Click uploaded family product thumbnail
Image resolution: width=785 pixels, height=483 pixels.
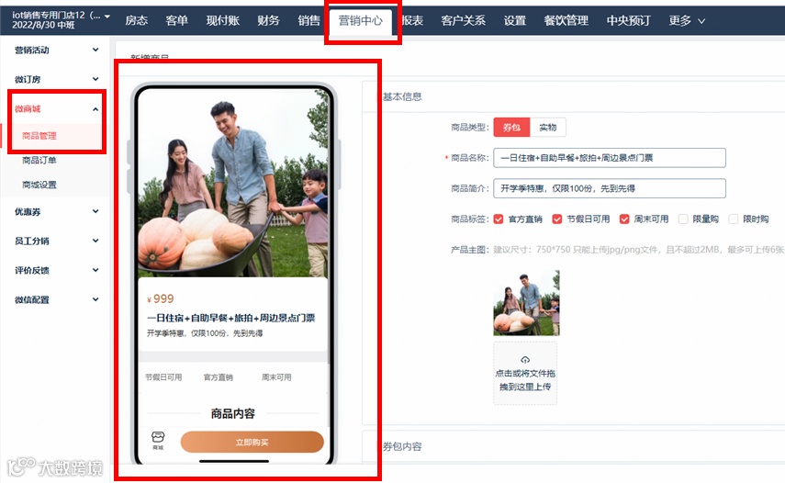526,303
